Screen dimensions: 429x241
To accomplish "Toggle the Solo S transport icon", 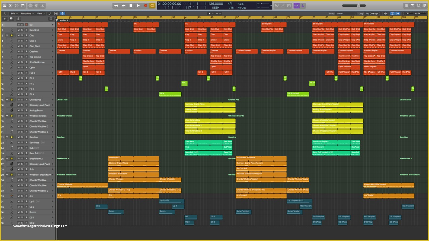I will [x=289, y=6].
